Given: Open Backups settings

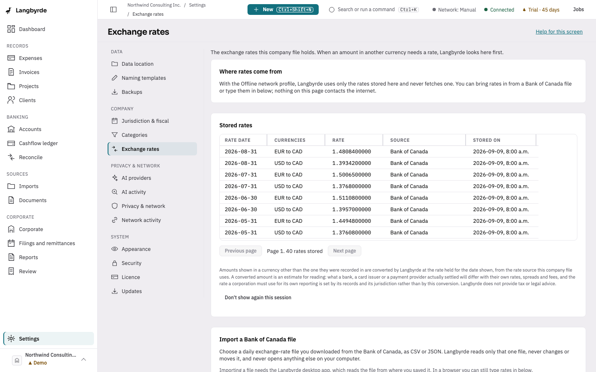Looking at the screenshot, I should [x=152, y=92].
